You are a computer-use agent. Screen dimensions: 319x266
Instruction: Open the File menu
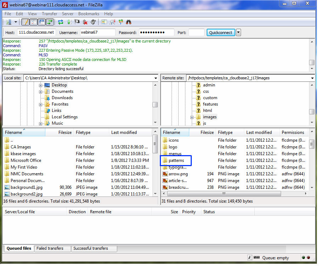[x=8, y=14]
